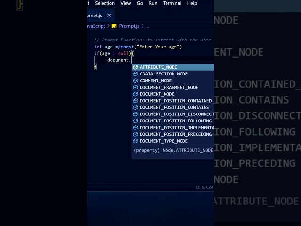Screen dimensions: 301x226
Task: Open the Run menu
Action: click(153, 3)
